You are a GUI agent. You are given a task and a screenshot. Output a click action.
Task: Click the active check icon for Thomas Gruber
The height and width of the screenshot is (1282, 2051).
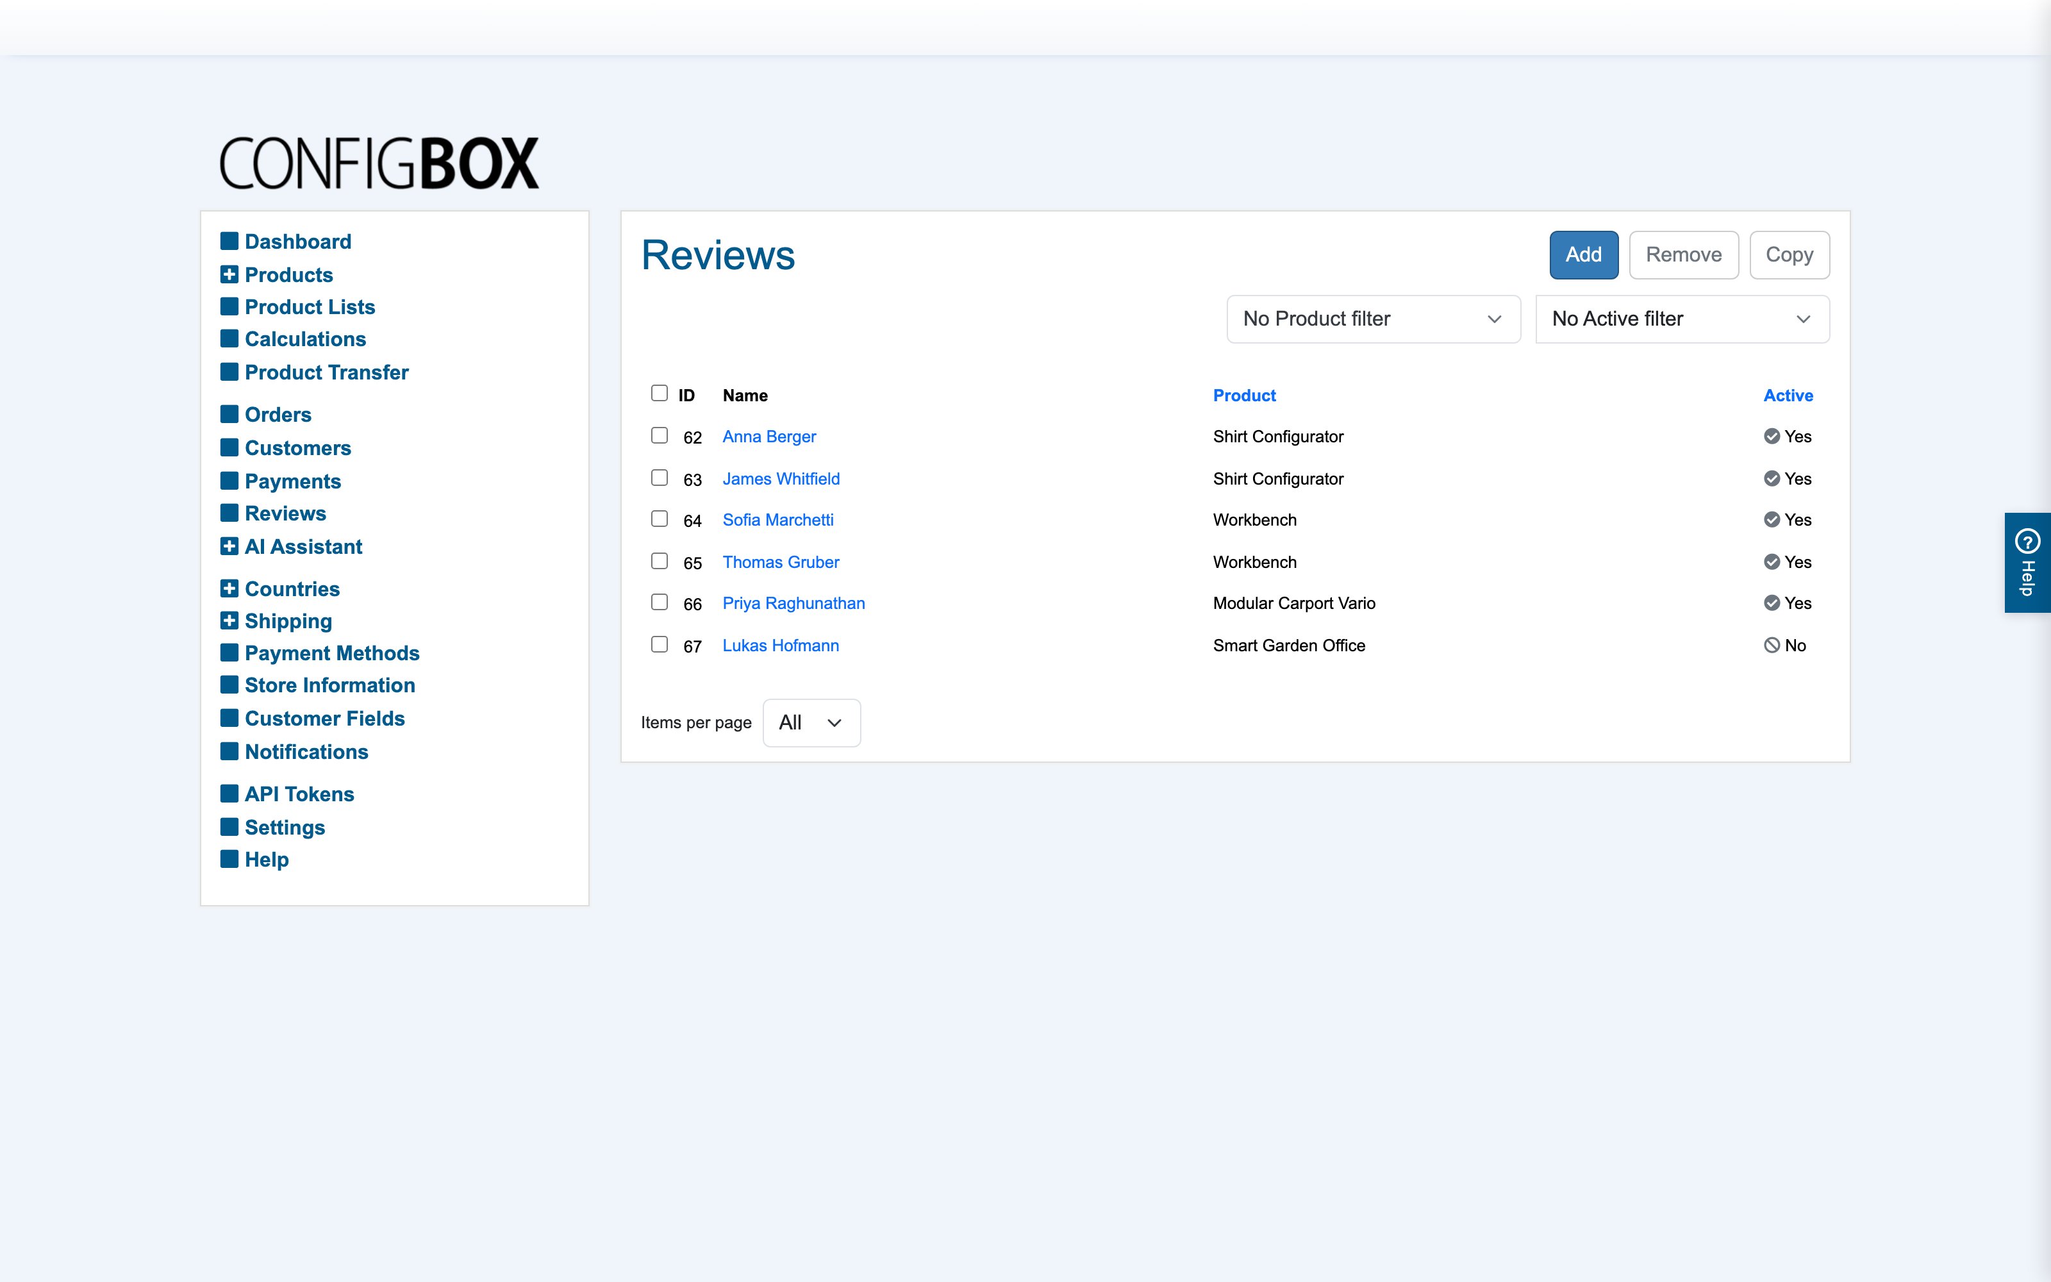[x=1772, y=562]
